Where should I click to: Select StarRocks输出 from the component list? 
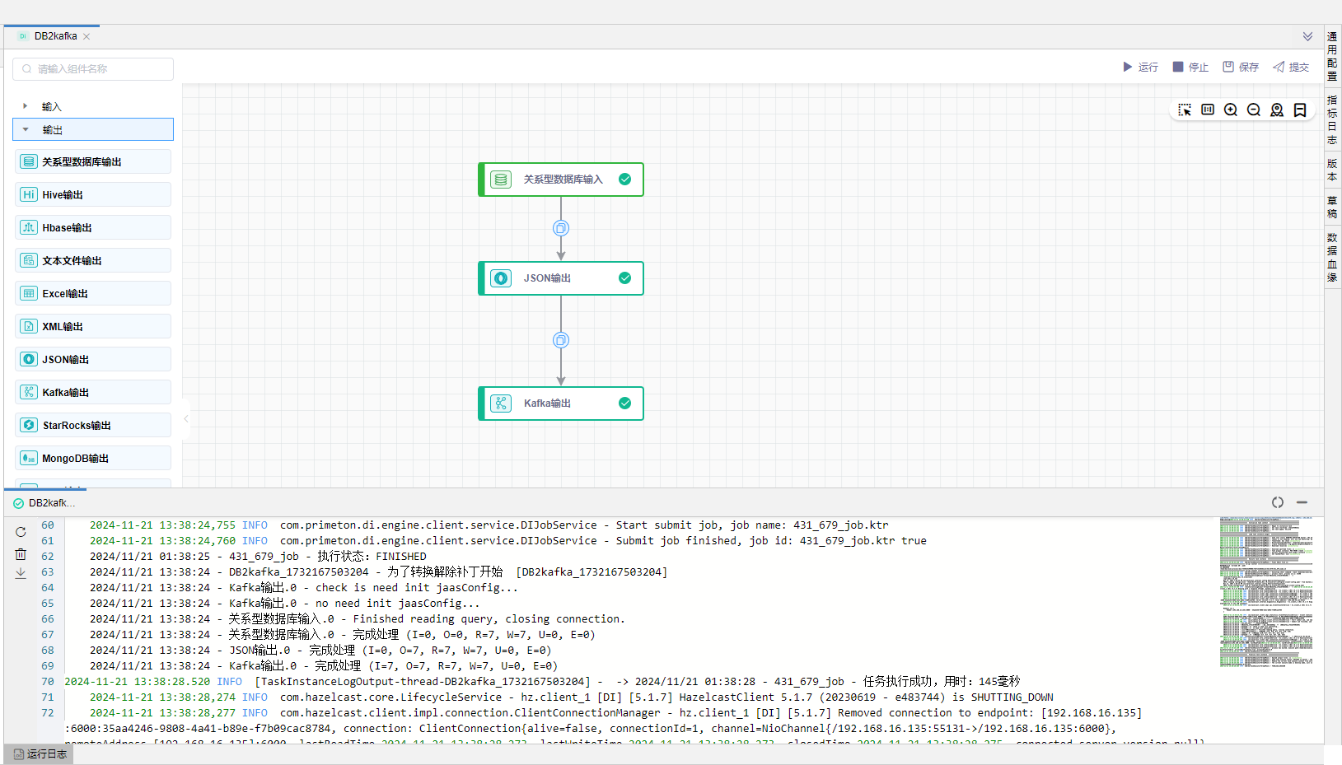click(x=93, y=425)
